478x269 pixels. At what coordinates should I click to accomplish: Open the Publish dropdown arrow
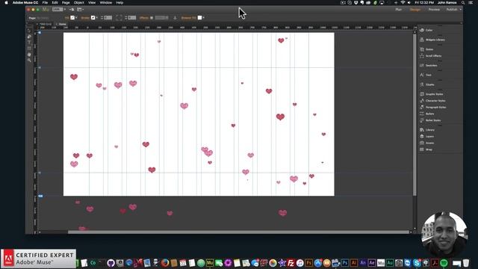tap(461, 10)
